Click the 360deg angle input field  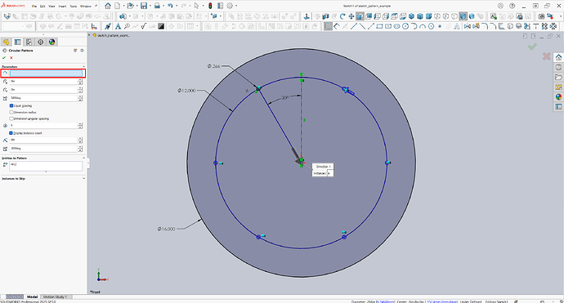point(43,98)
